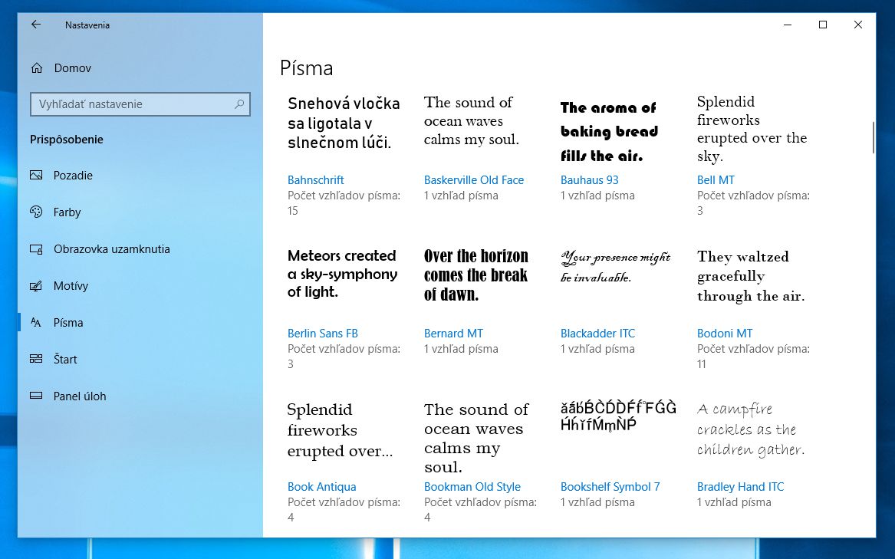Click the Bookman Old Style preview

476,438
